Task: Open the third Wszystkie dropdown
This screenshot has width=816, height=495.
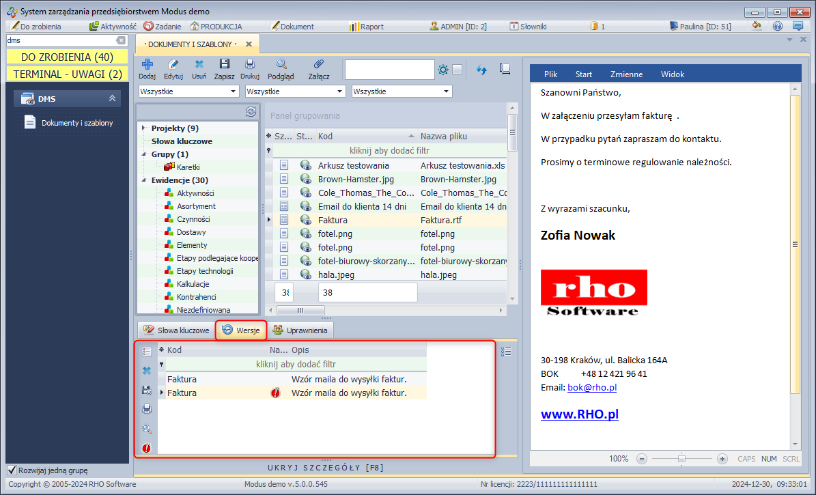Action: click(x=402, y=91)
